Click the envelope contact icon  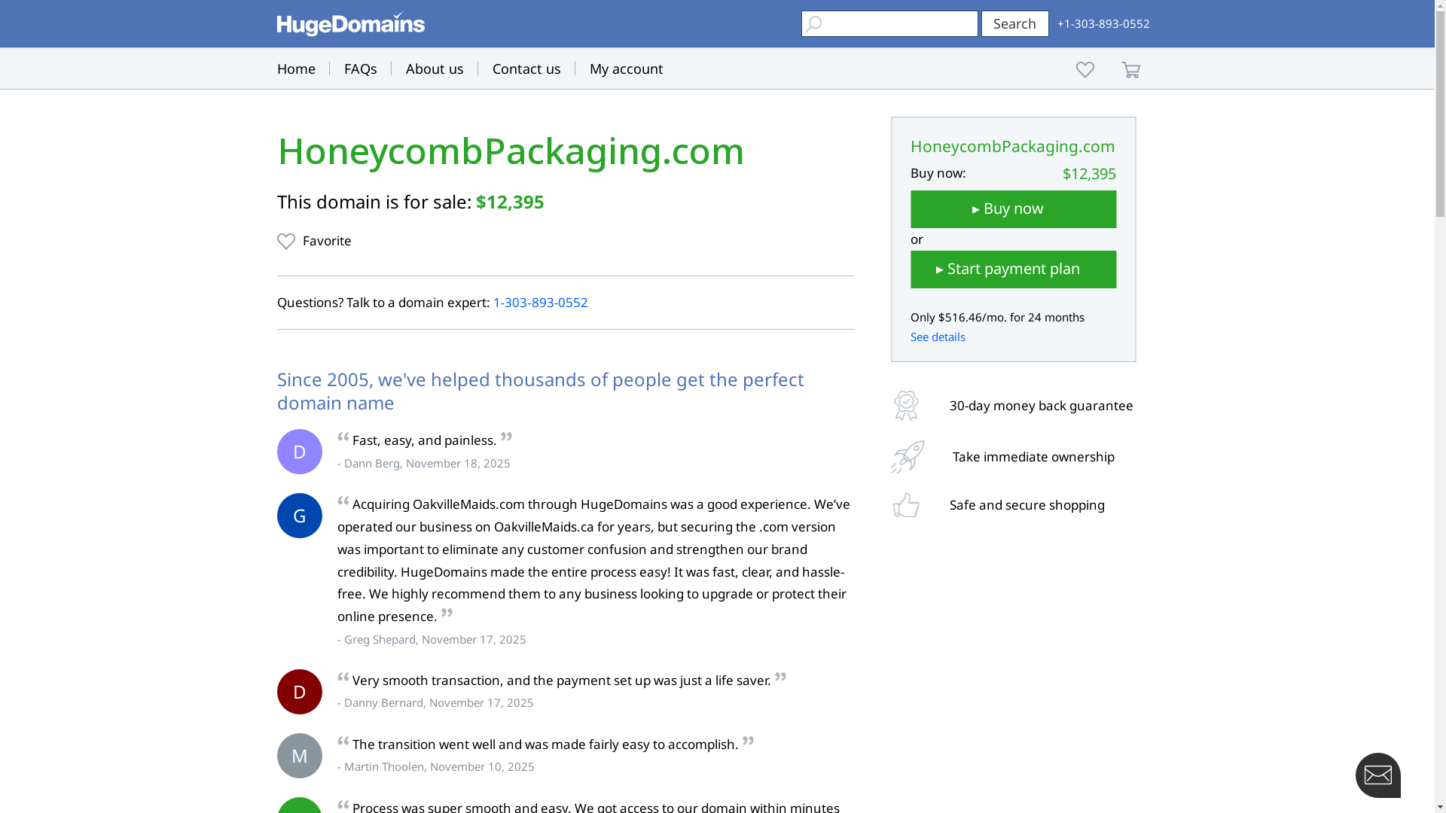click(x=1377, y=775)
